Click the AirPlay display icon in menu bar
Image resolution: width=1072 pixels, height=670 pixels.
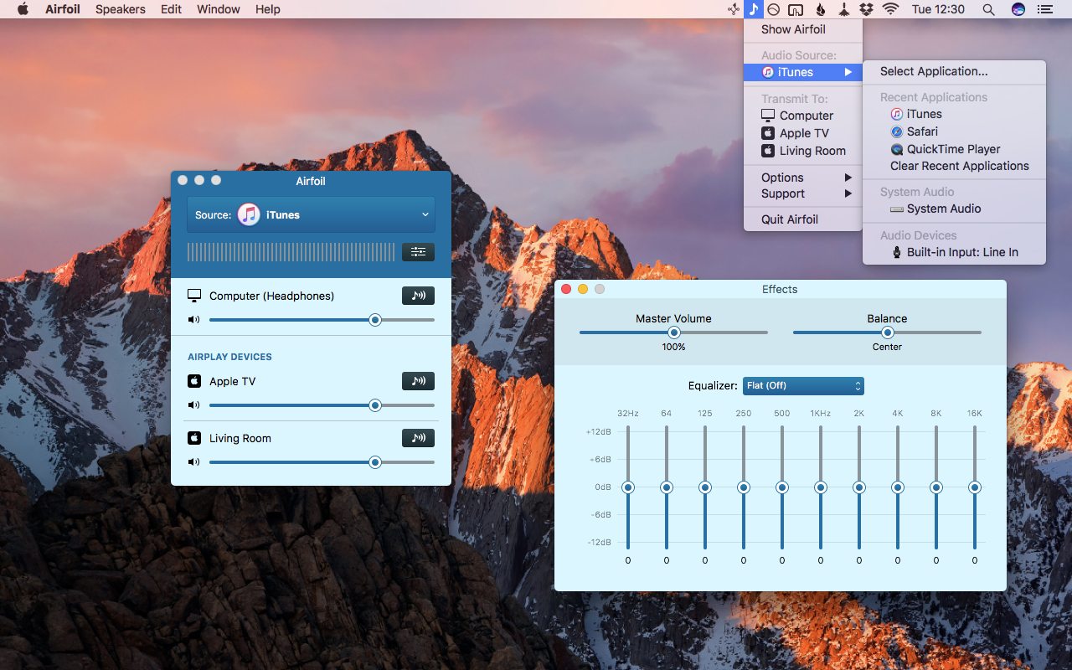796,9
